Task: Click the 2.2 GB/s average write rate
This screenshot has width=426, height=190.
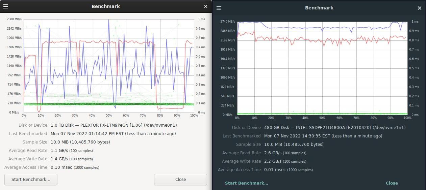Action: pos(285,161)
